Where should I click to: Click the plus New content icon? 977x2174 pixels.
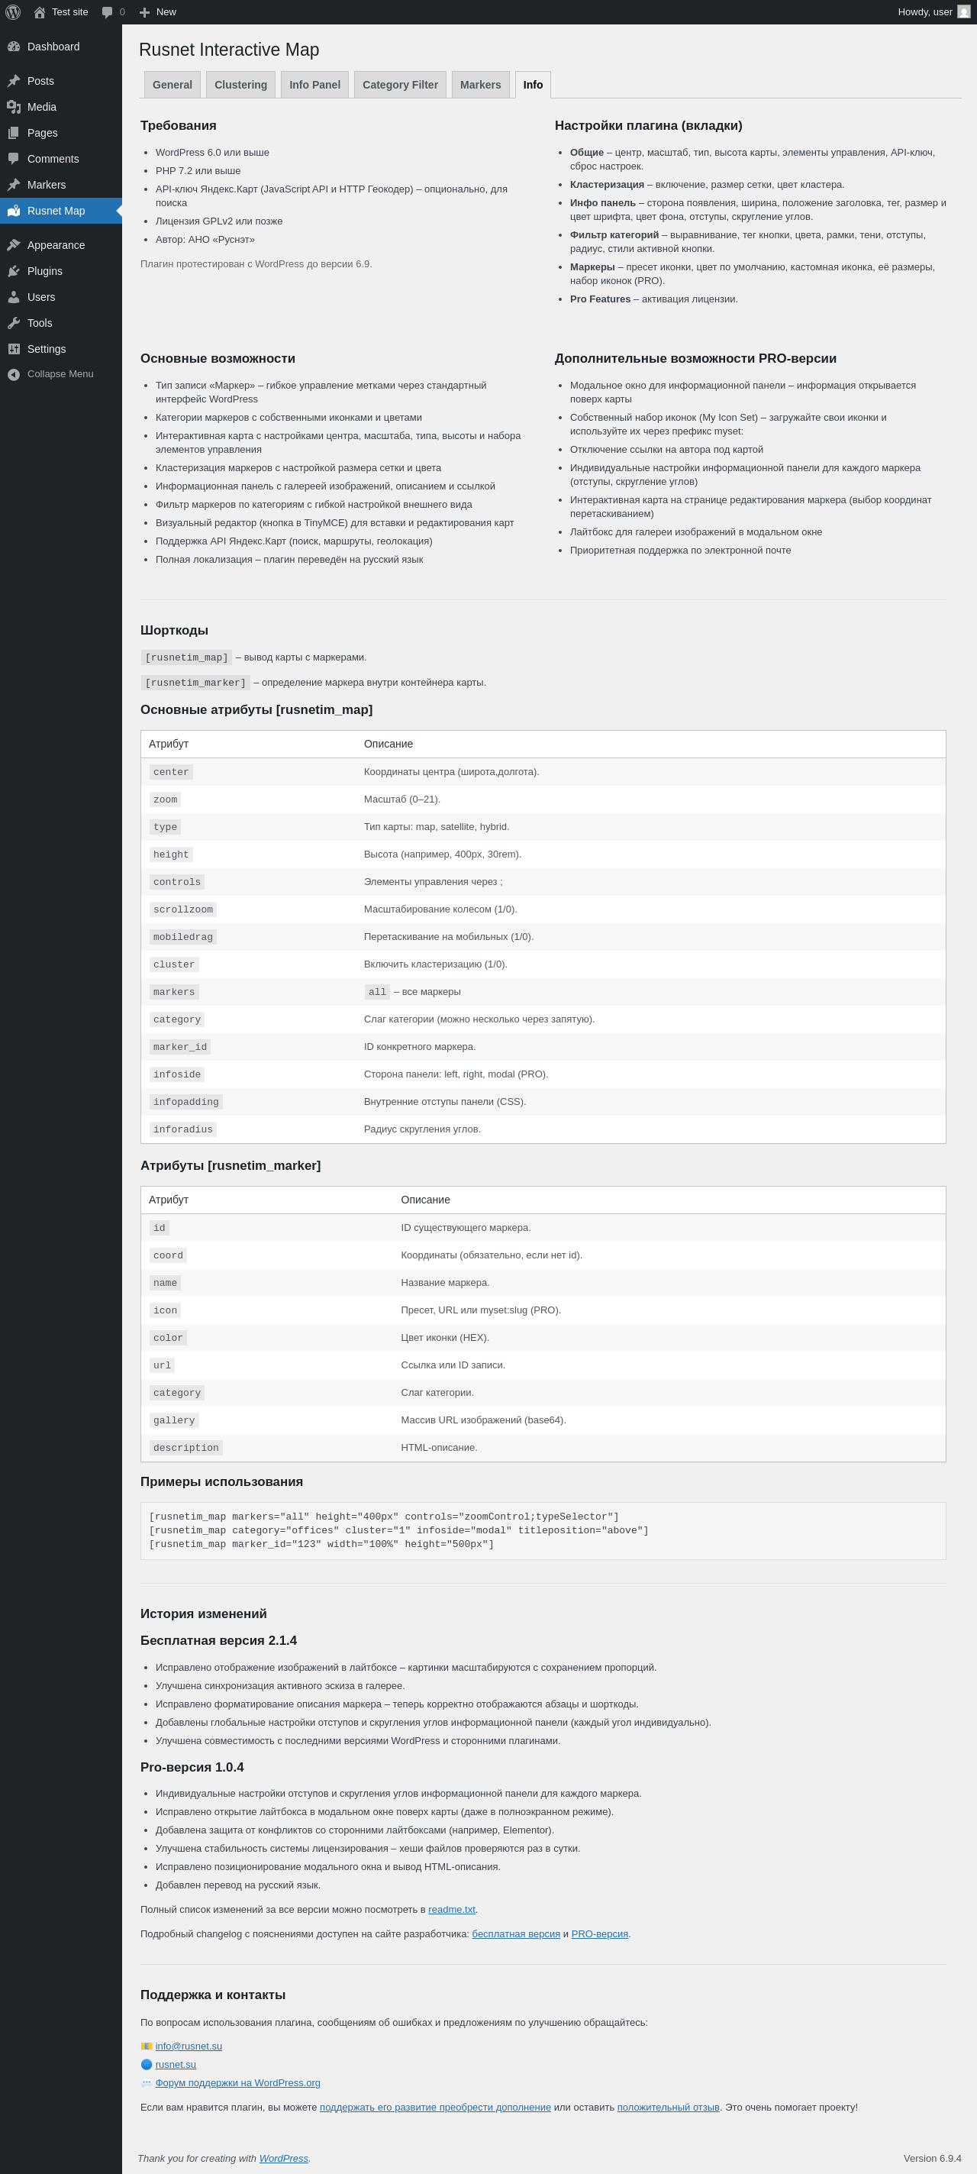[144, 11]
